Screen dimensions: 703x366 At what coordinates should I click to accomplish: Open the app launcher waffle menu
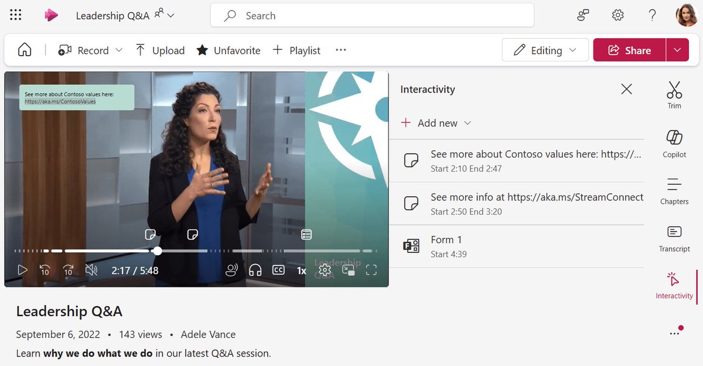[x=16, y=16]
